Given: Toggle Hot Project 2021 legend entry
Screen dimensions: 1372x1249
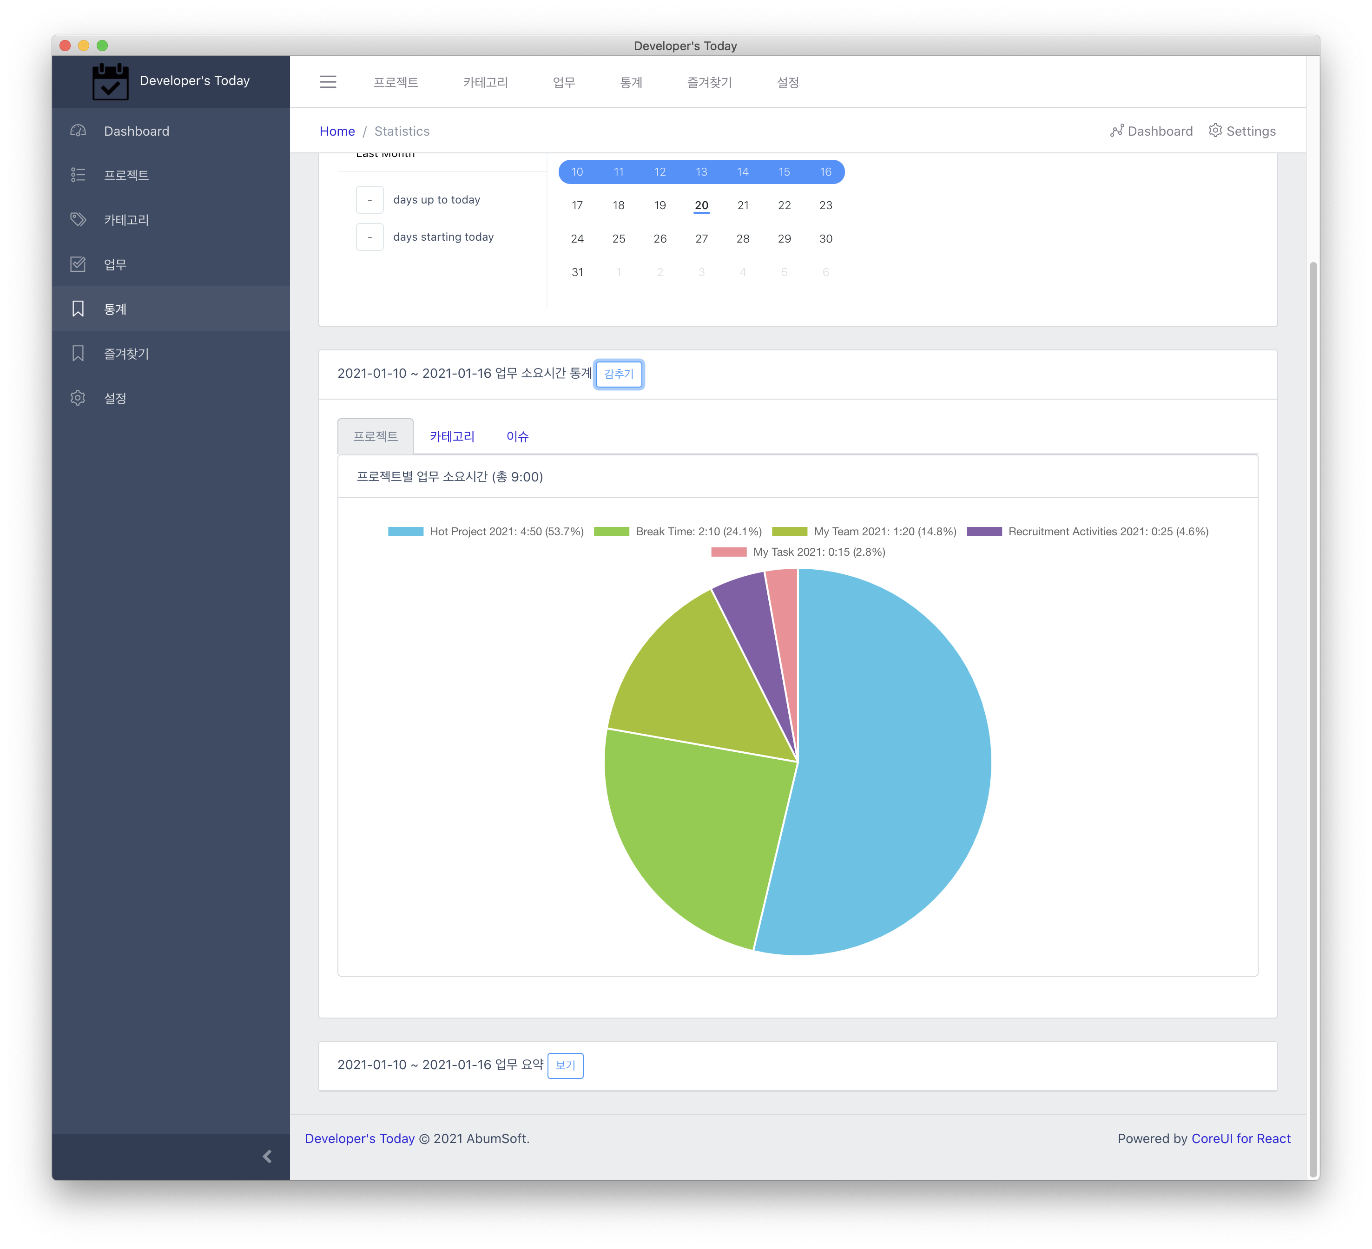Looking at the screenshot, I should pos(485,531).
